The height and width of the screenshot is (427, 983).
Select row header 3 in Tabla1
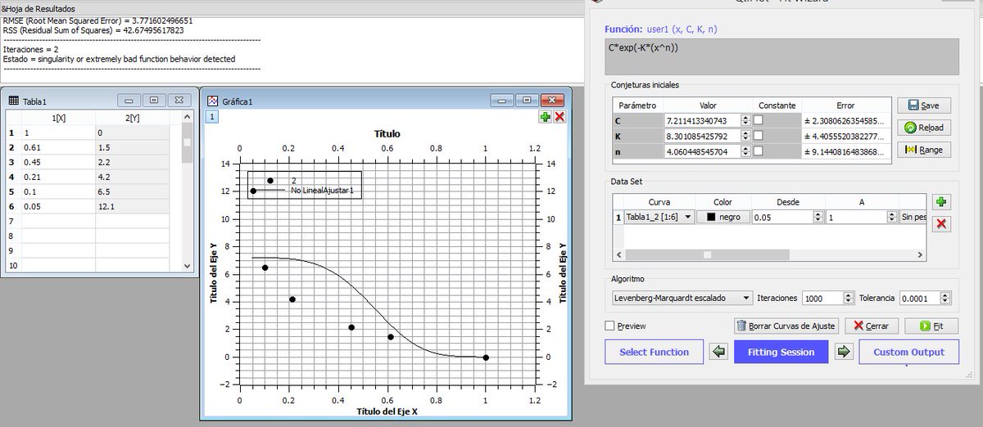point(12,162)
